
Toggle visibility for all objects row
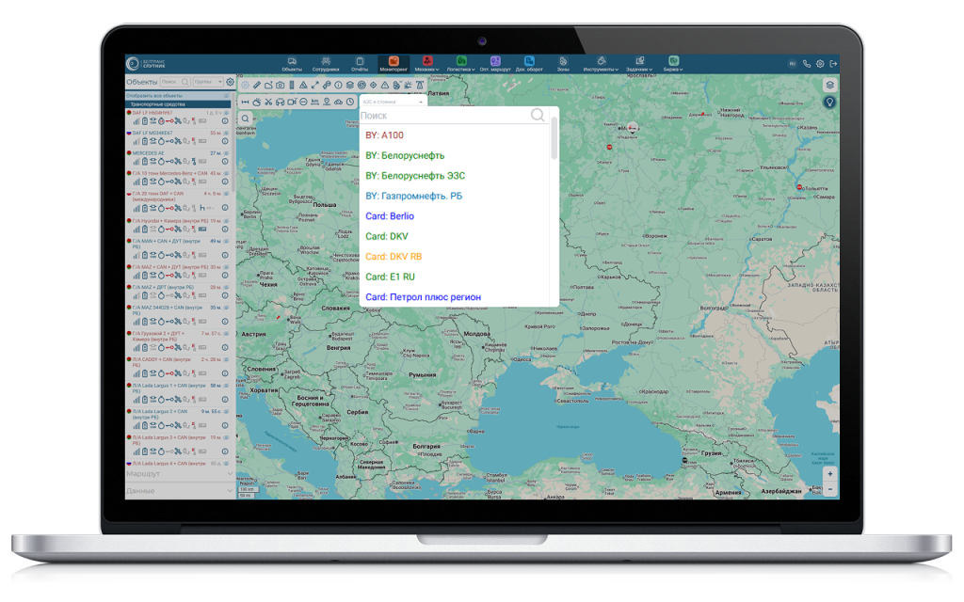click(x=228, y=96)
